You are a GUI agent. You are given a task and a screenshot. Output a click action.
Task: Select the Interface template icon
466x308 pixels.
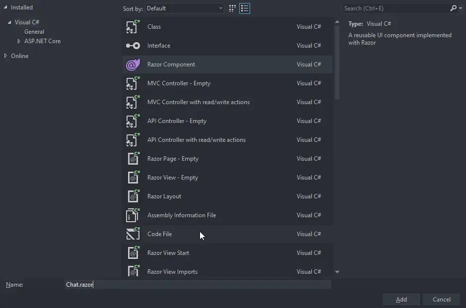(x=133, y=45)
